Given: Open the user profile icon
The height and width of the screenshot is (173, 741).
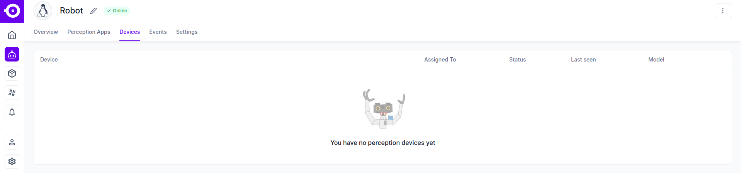Looking at the screenshot, I should coord(12,142).
